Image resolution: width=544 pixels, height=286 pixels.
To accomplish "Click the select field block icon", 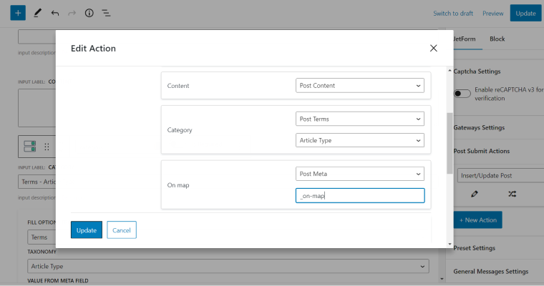I will point(30,147).
